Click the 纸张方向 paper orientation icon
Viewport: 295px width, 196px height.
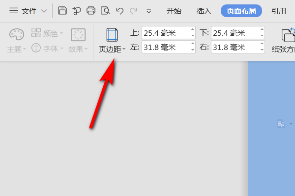pos(287,35)
